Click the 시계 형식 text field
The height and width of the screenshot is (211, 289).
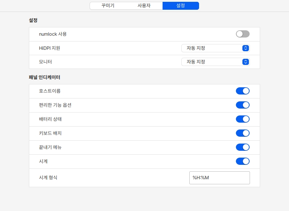click(x=219, y=177)
